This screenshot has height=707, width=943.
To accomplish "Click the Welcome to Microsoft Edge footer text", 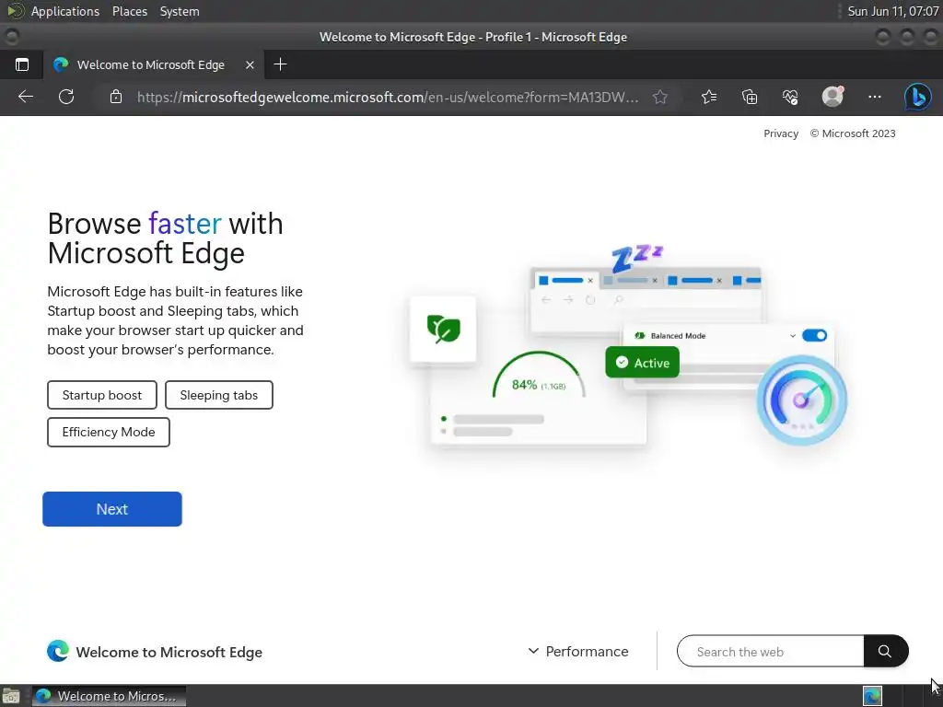I will point(169,652).
